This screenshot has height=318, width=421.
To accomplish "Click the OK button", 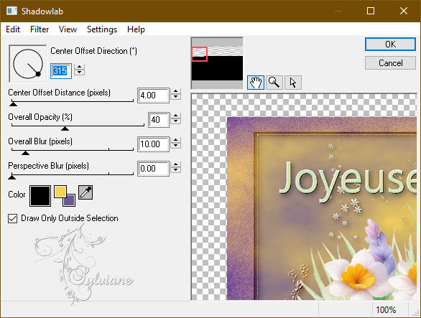I will 390,44.
